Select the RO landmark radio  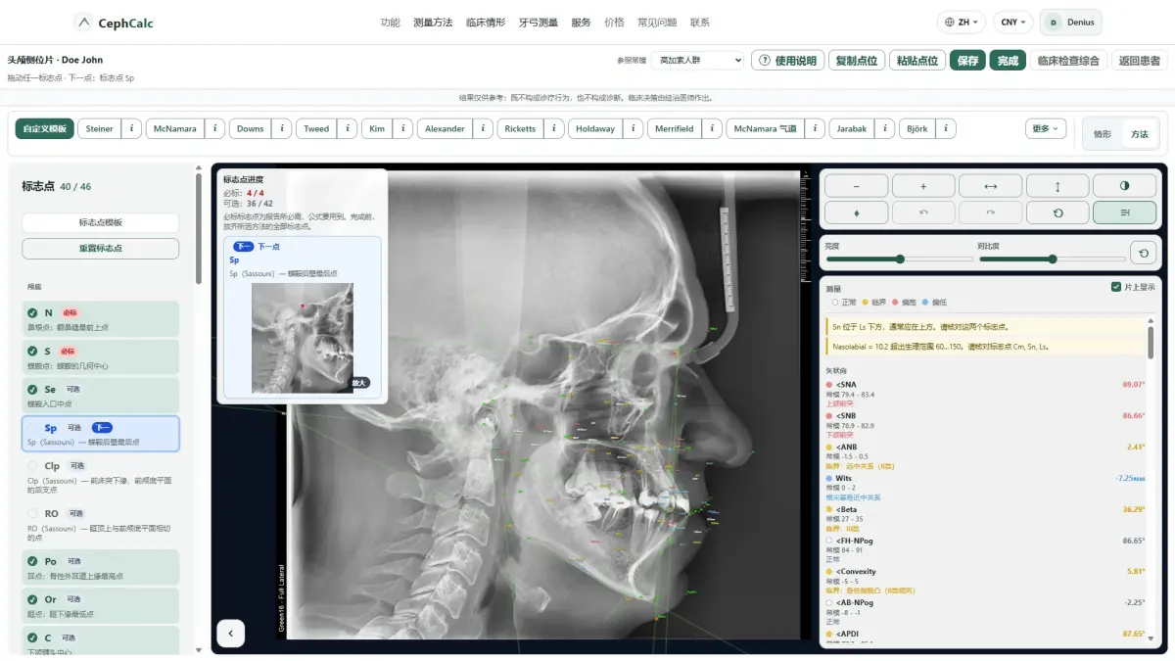click(x=33, y=513)
